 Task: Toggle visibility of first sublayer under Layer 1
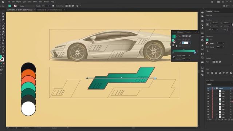208,91
